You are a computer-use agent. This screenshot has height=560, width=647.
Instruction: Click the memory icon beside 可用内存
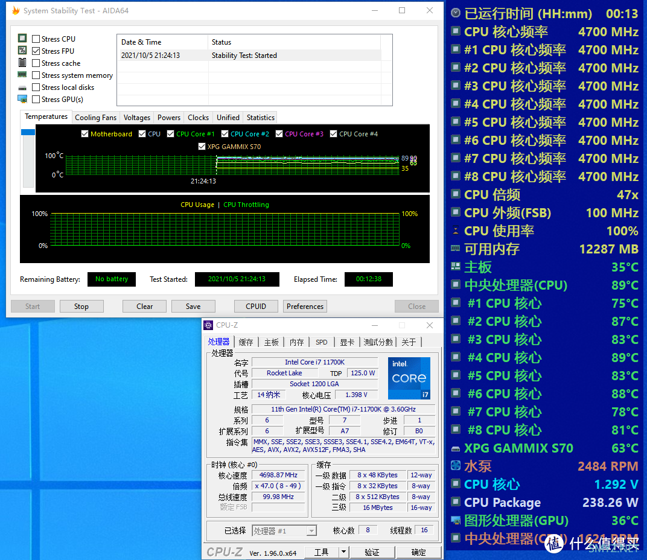tap(456, 249)
